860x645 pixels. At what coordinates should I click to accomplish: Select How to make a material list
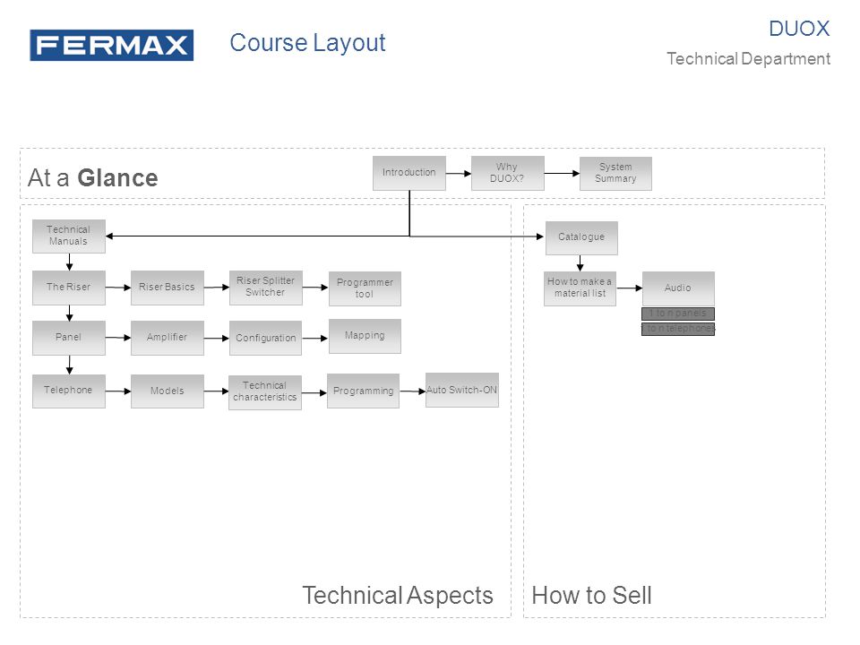(x=580, y=288)
